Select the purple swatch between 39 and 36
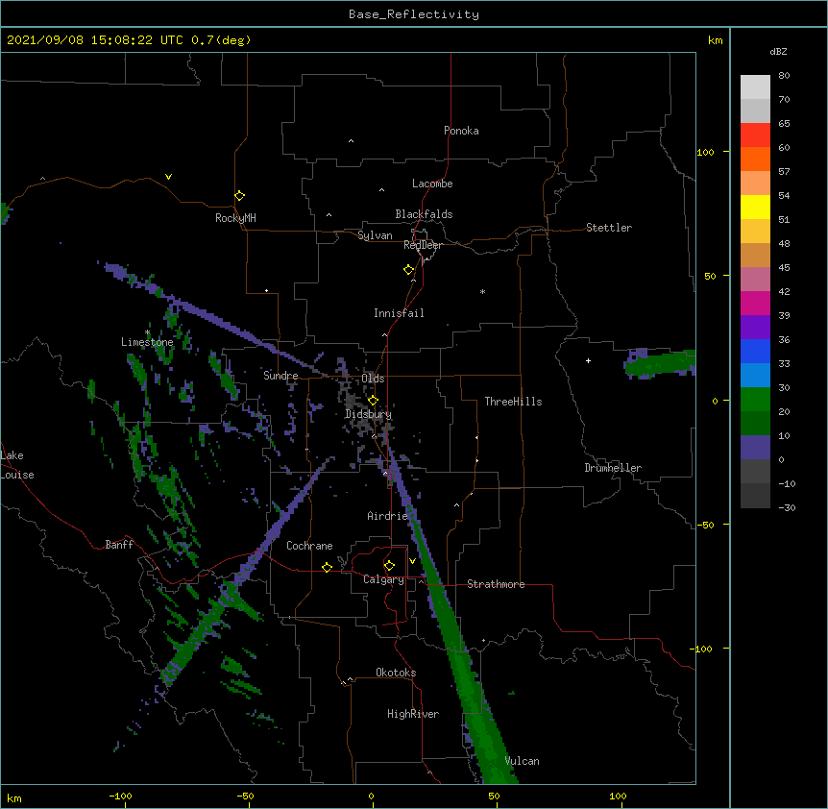 pos(755,327)
